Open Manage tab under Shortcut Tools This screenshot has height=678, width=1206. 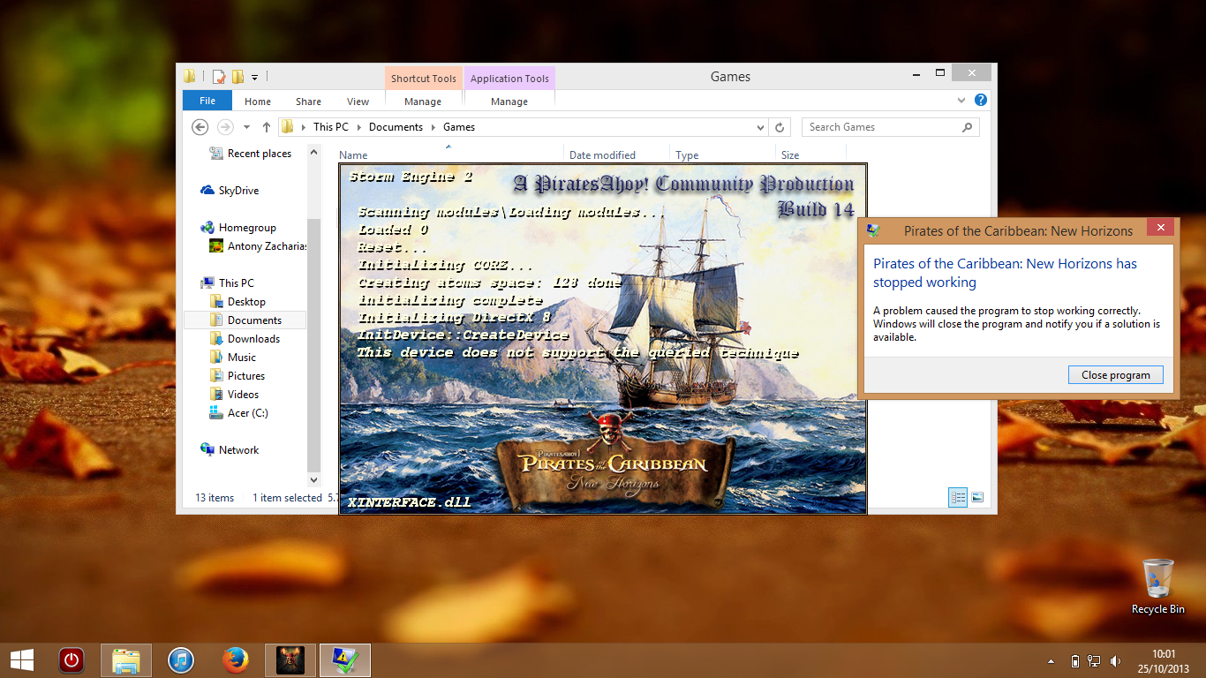(423, 102)
